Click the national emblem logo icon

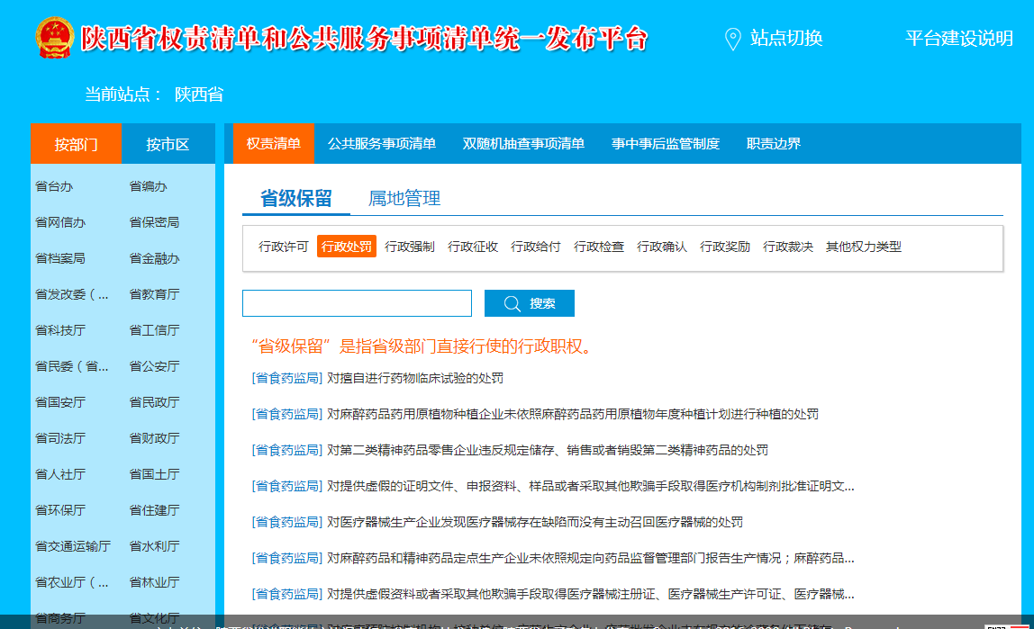tap(55, 38)
